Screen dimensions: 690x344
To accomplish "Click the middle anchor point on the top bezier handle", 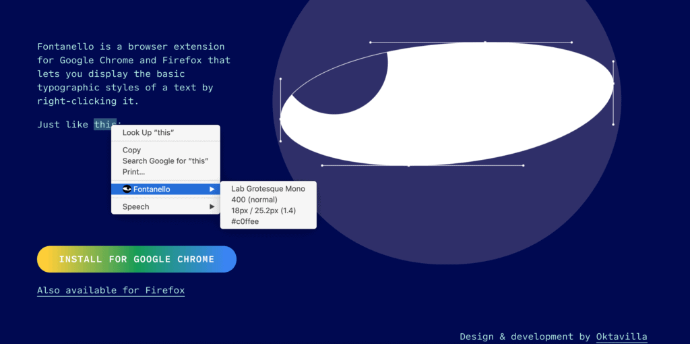I will [484, 42].
